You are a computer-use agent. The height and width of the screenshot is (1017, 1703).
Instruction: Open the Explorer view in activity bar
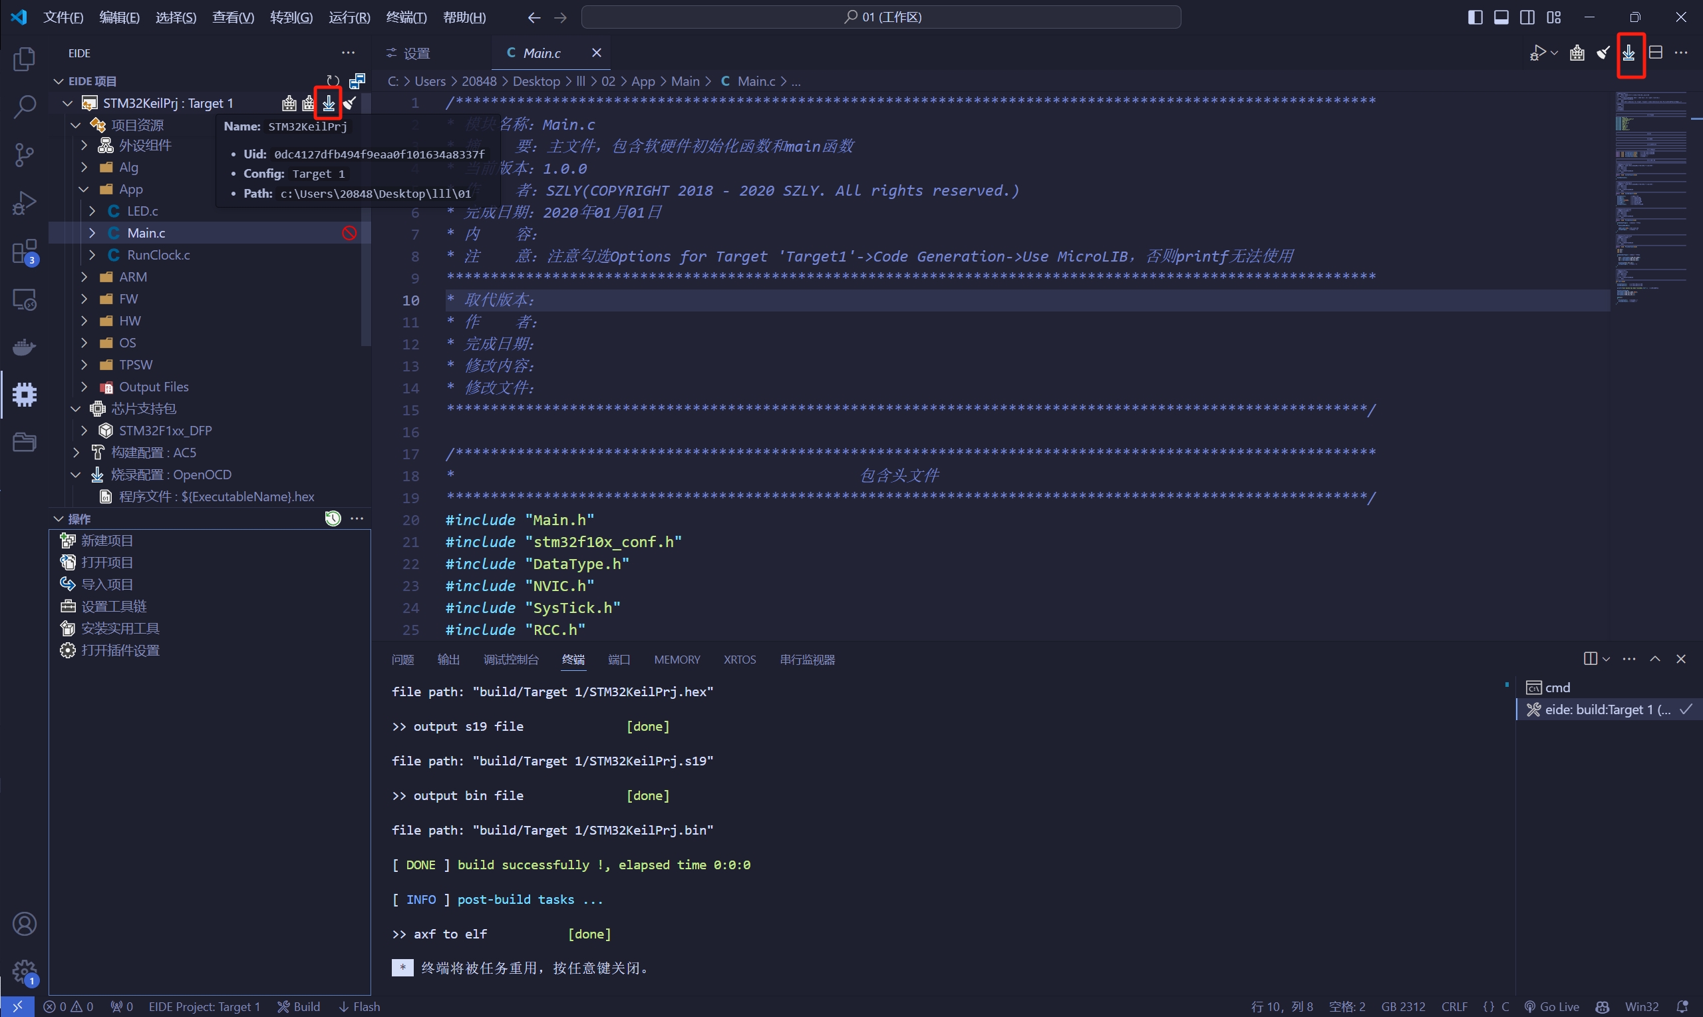click(25, 60)
